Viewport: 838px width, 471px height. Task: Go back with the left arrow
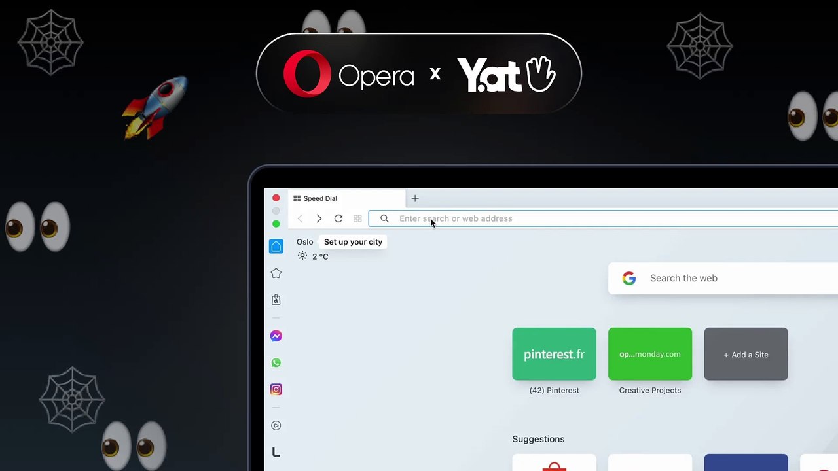point(300,218)
